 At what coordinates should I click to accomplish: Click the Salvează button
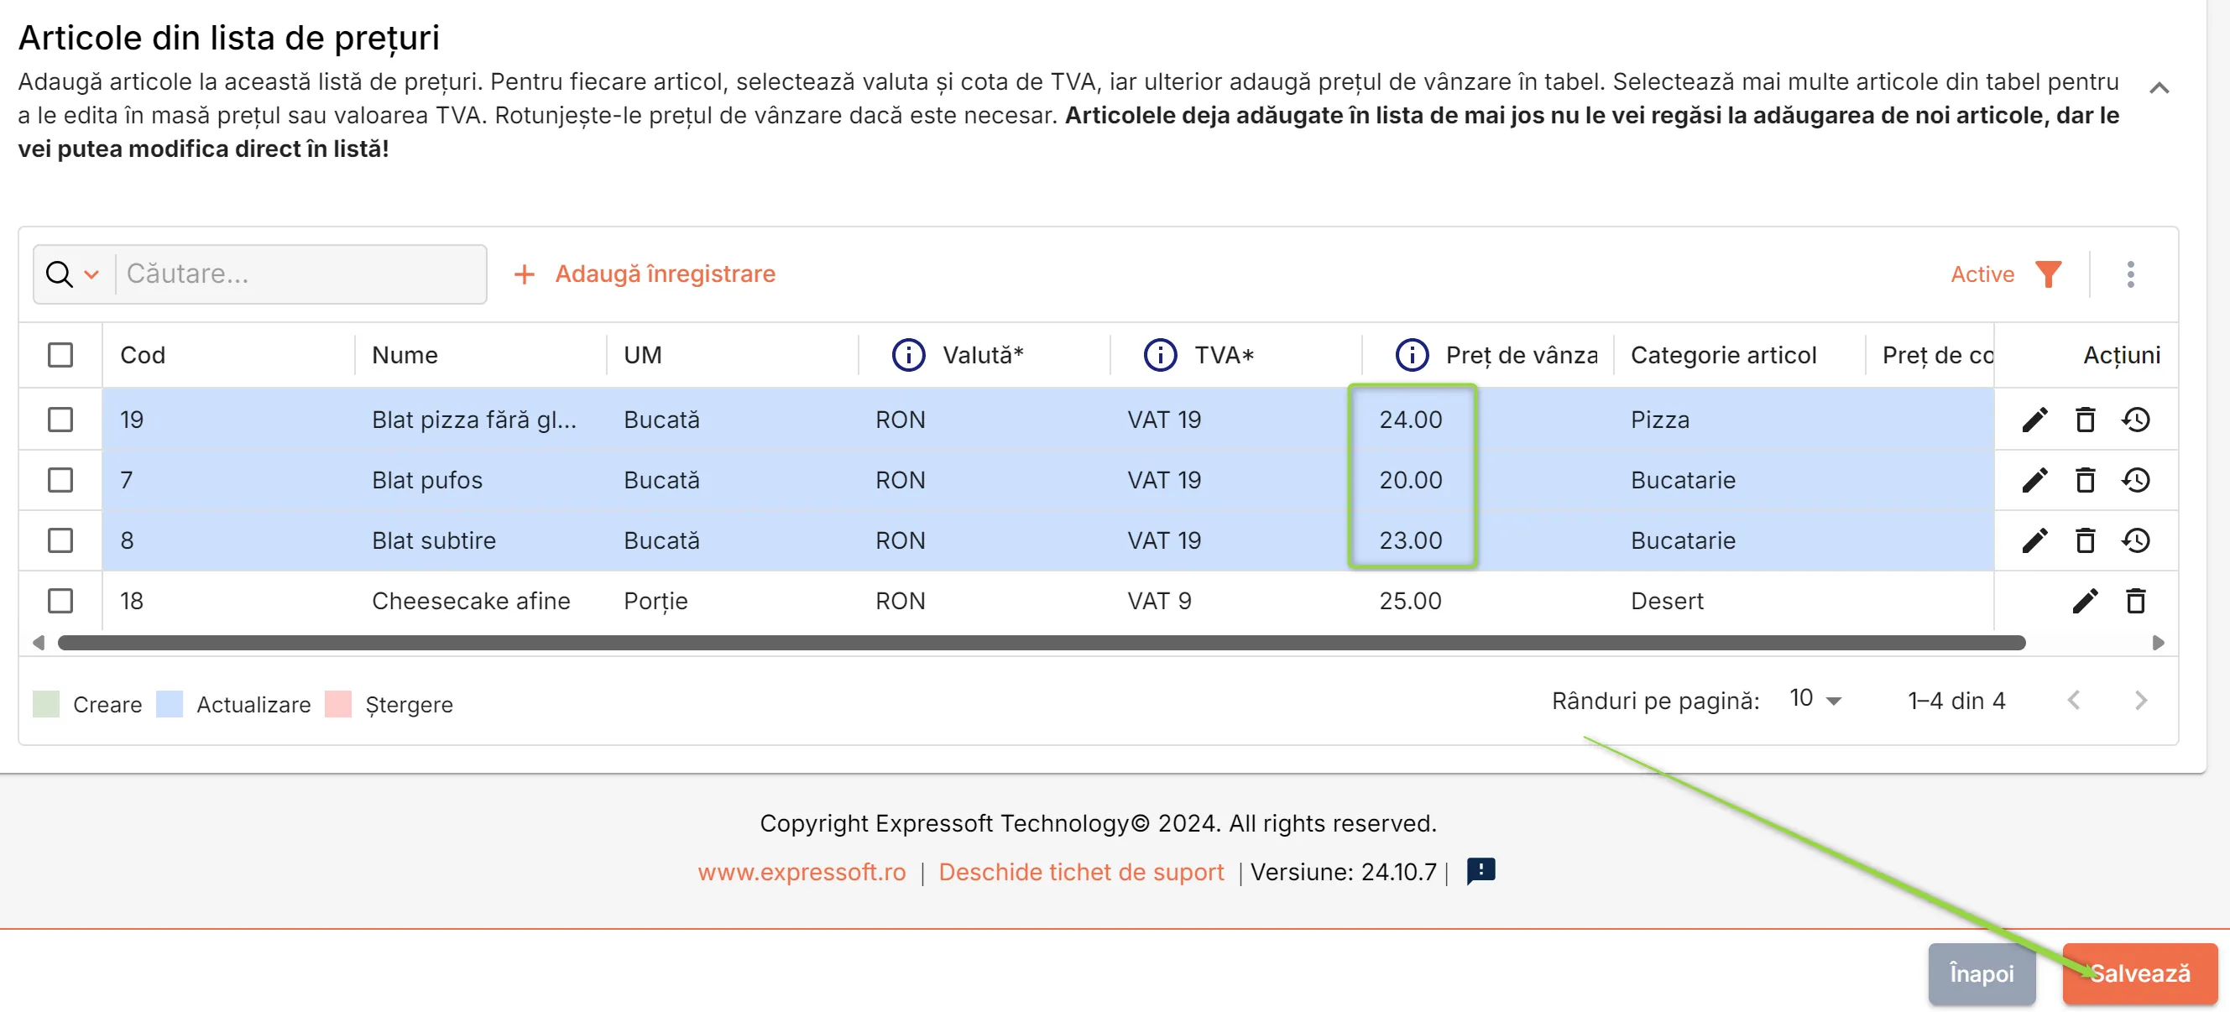click(2139, 973)
